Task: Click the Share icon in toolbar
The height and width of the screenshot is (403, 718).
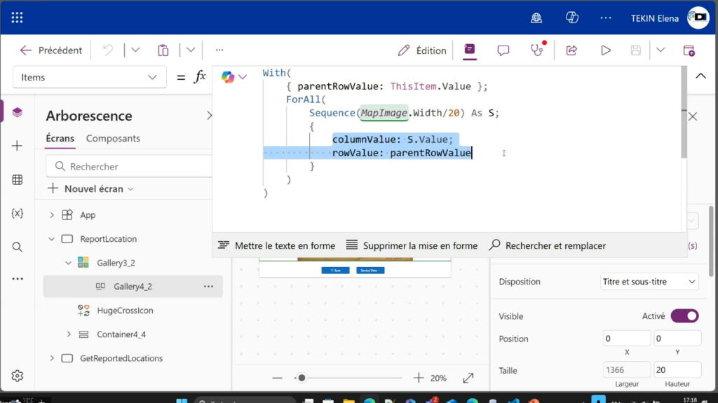Action: click(x=571, y=50)
